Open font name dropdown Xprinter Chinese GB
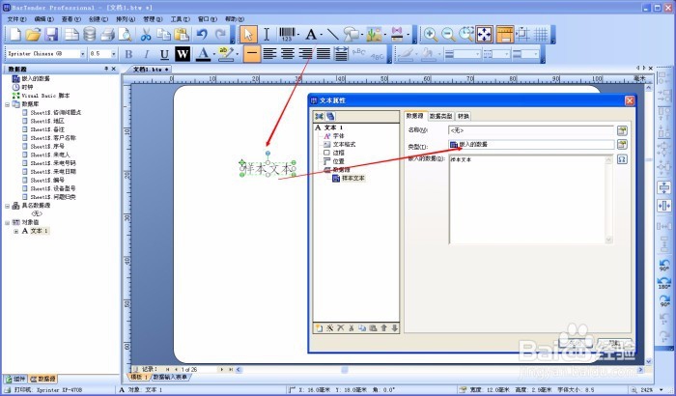Image resolution: width=676 pixels, height=396 pixels. 83,54
